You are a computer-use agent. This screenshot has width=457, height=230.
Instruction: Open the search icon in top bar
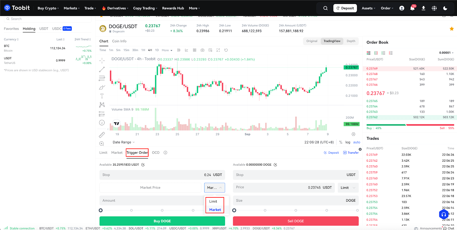(325, 8)
